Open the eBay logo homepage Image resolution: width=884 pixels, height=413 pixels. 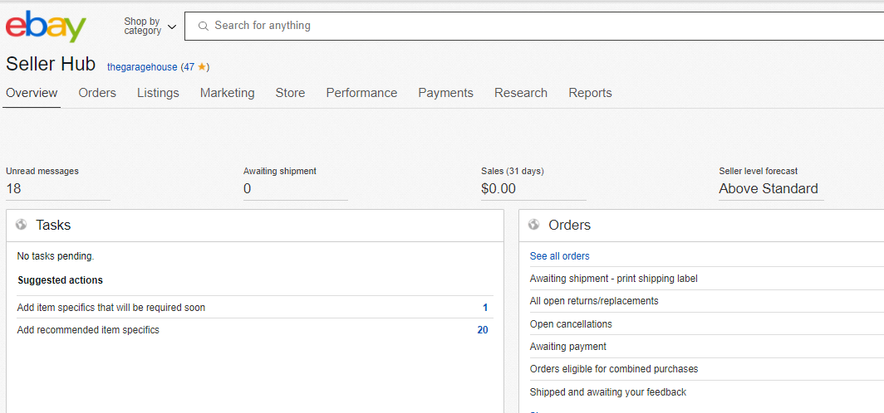click(x=46, y=27)
